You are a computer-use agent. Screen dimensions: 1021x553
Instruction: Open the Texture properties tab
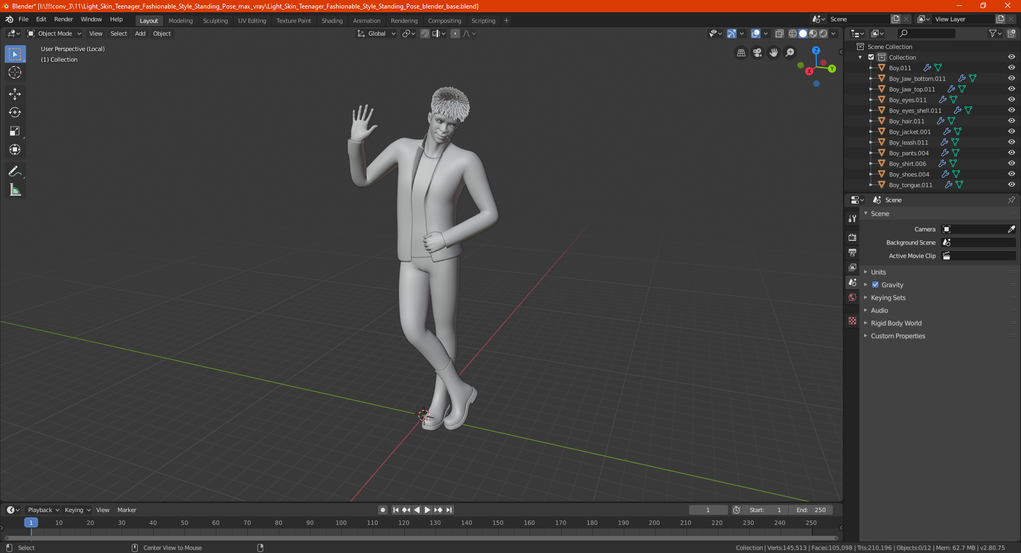(x=852, y=321)
